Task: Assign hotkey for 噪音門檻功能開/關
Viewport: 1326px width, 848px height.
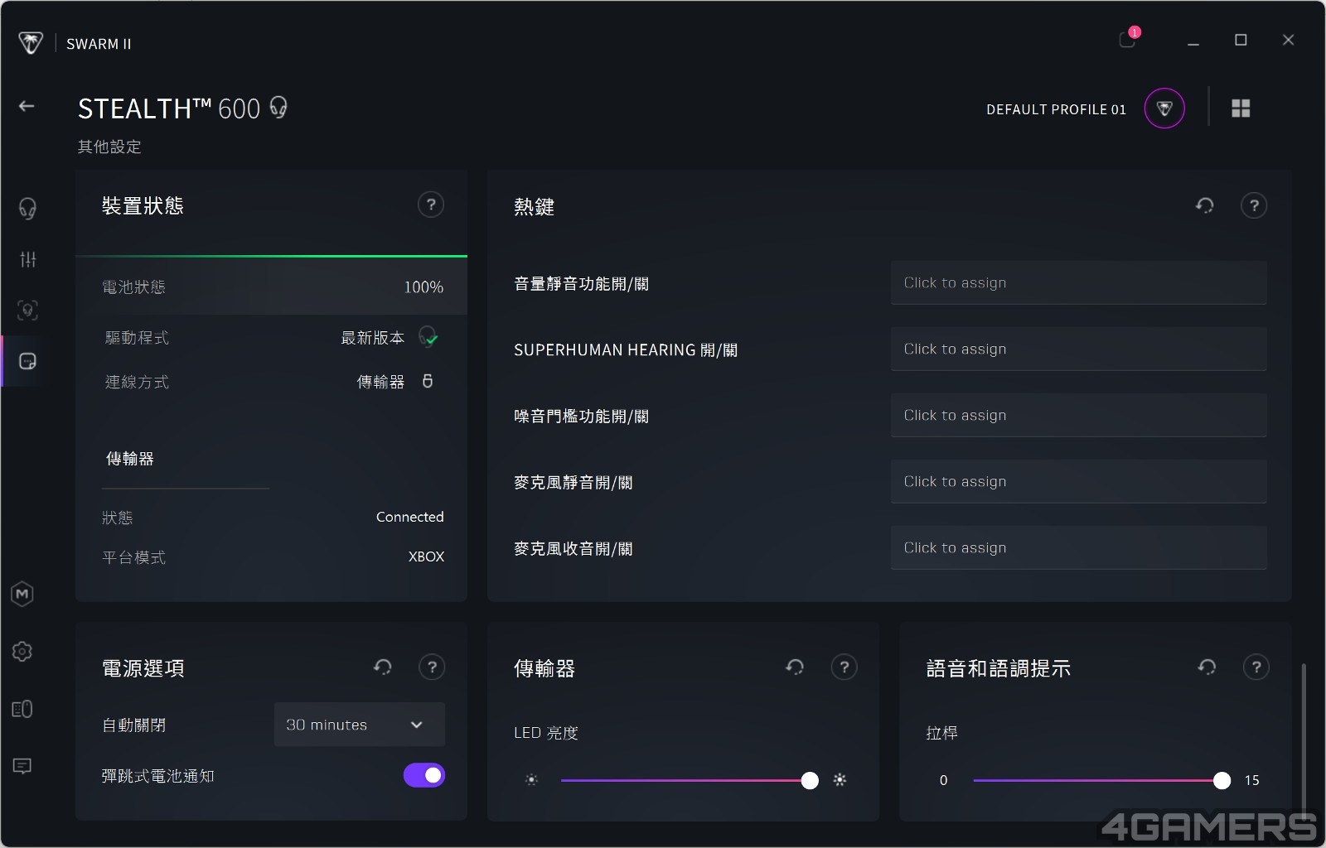Action: [x=1078, y=415]
